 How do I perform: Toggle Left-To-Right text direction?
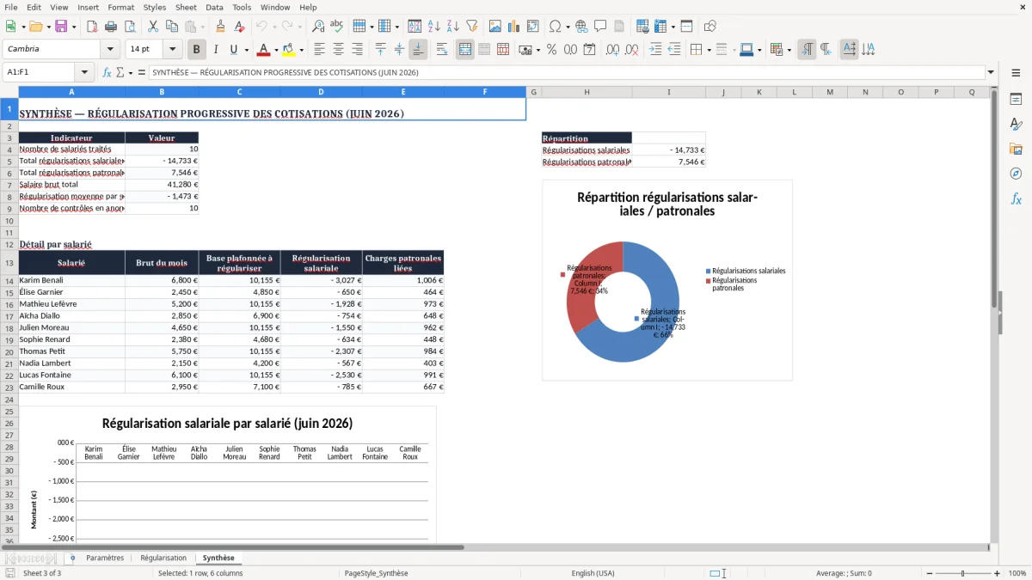pos(807,50)
